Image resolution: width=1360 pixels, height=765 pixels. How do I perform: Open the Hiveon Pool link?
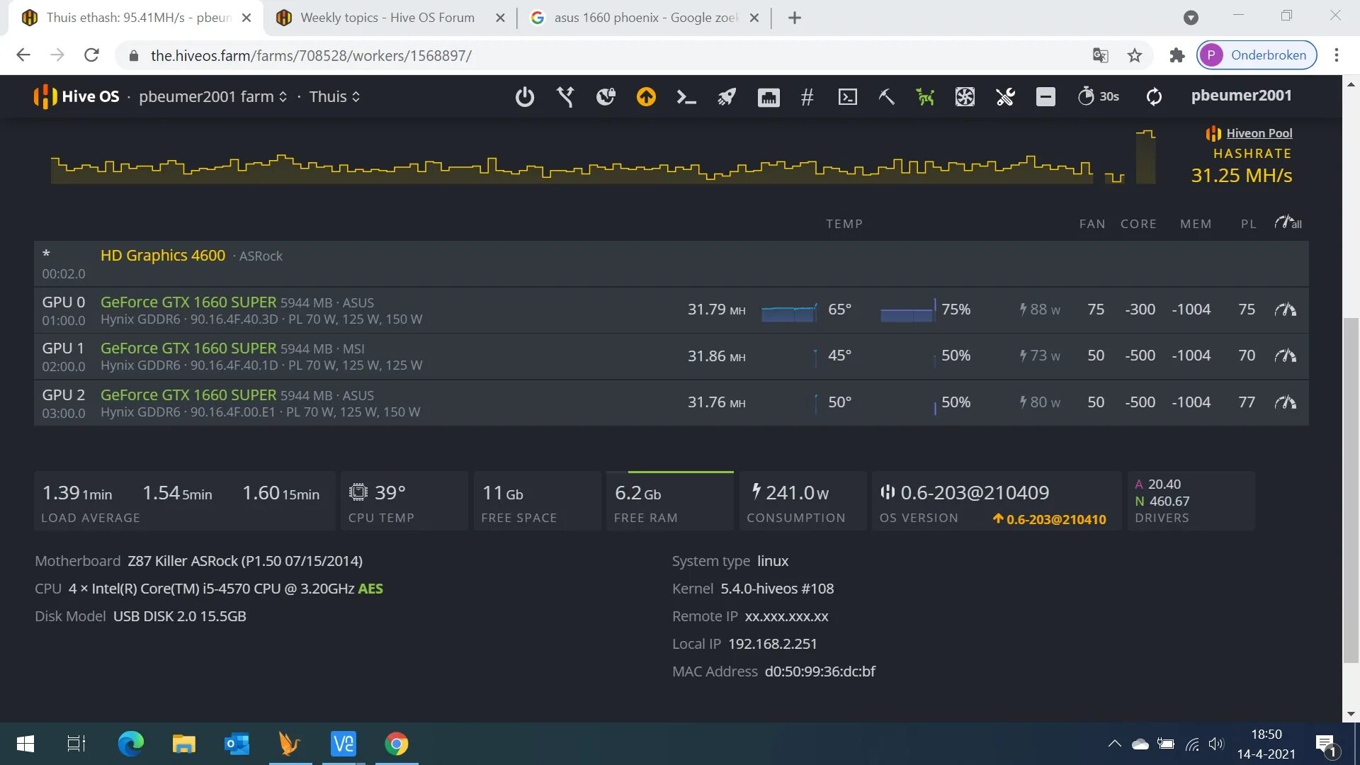[x=1259, y=133]
